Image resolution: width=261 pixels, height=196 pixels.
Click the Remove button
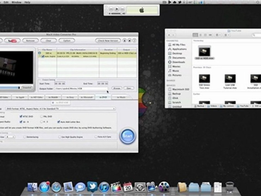coord(30,41)
